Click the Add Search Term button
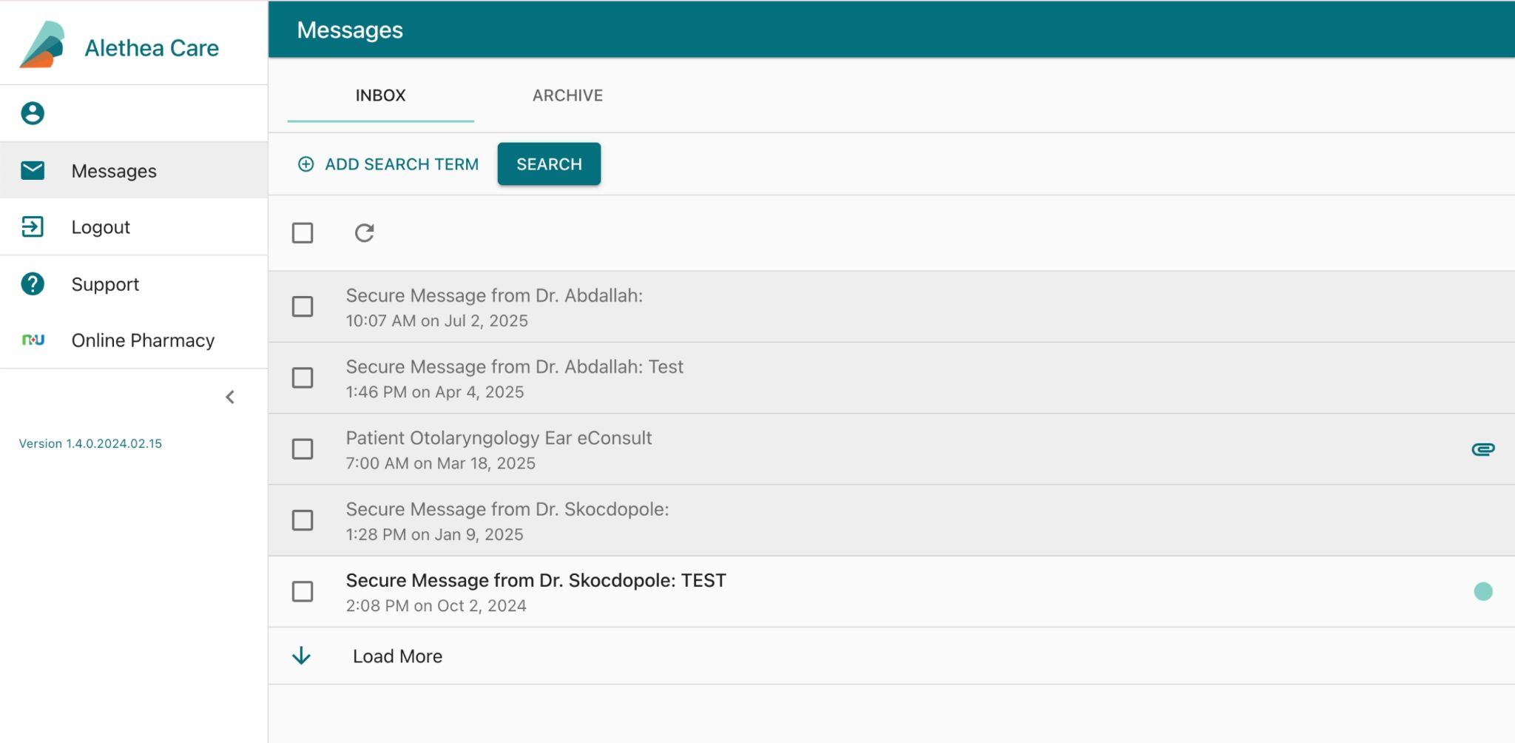The image size is (1515, 743). tap(388, 164)
